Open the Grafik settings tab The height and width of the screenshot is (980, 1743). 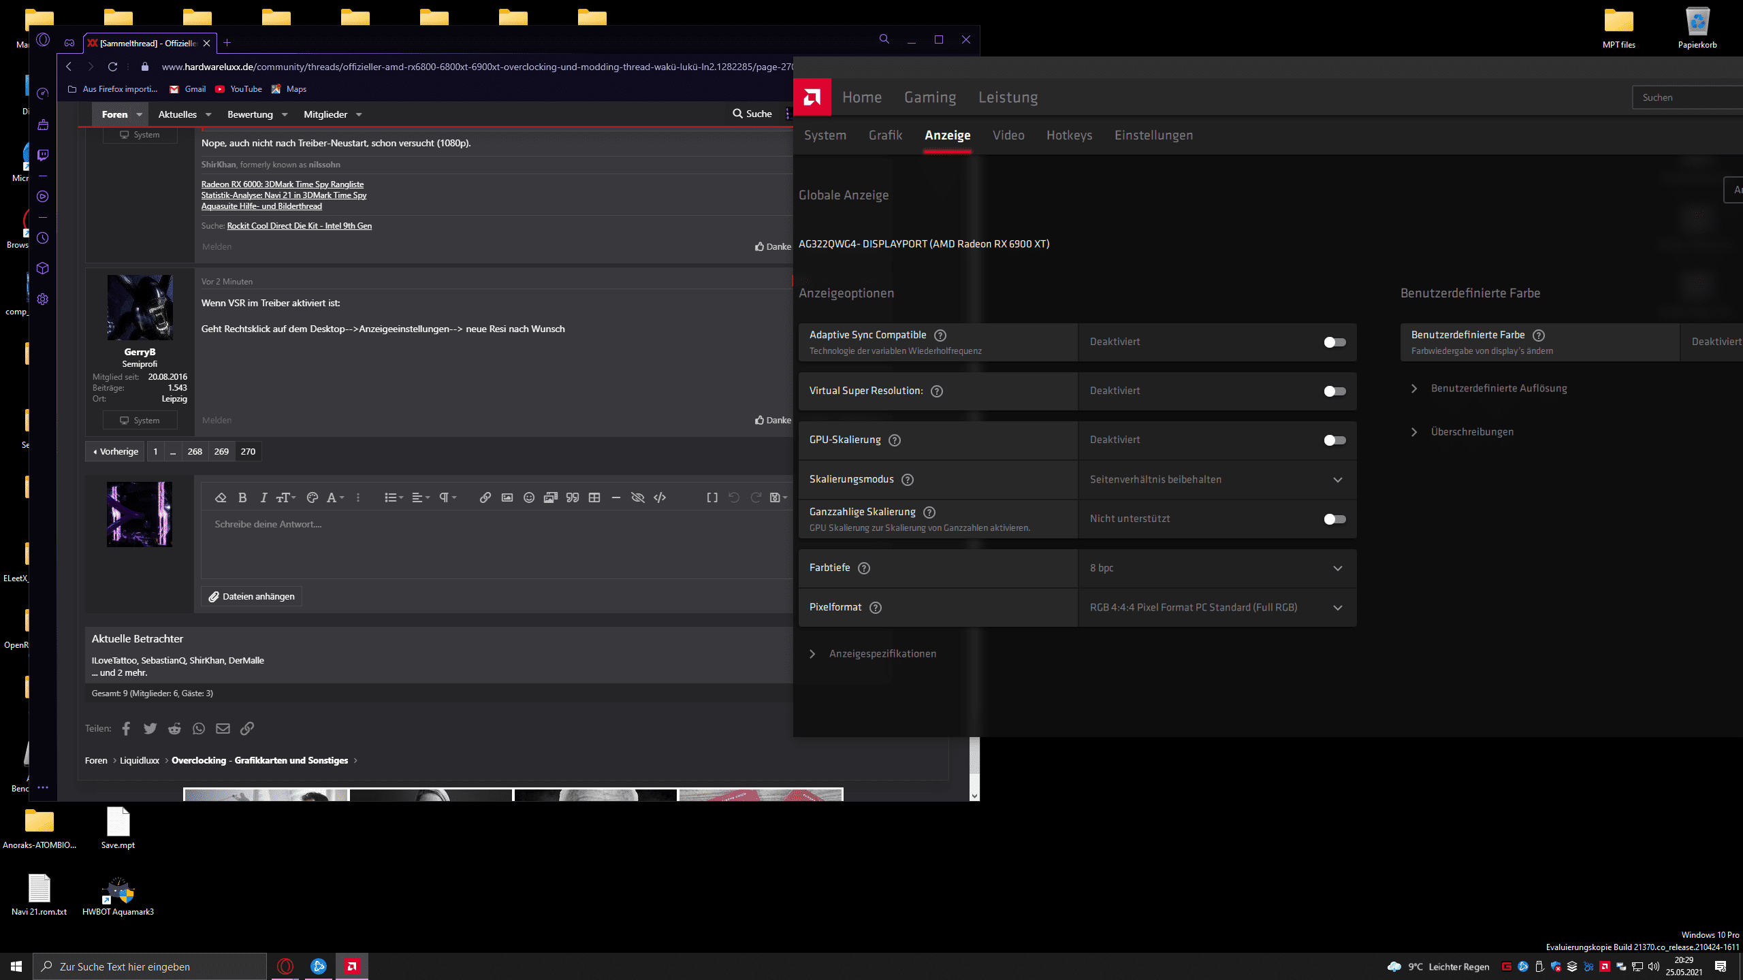(x=885, y=135)
